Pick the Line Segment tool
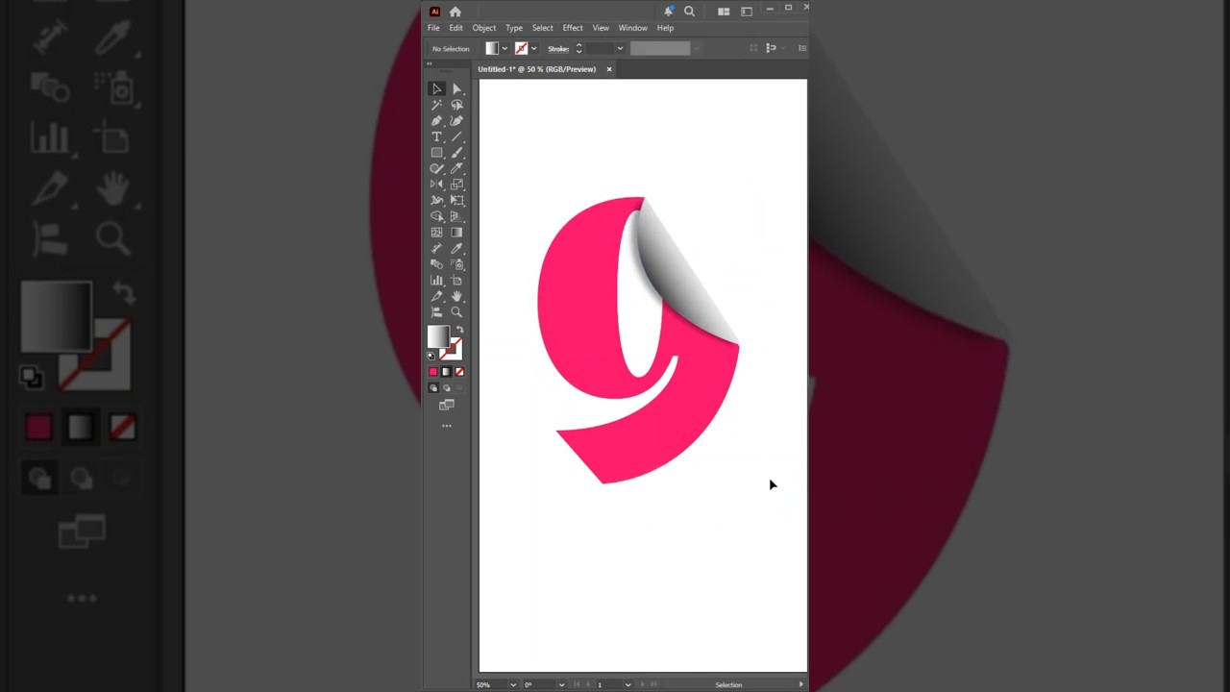 point(456,136)
